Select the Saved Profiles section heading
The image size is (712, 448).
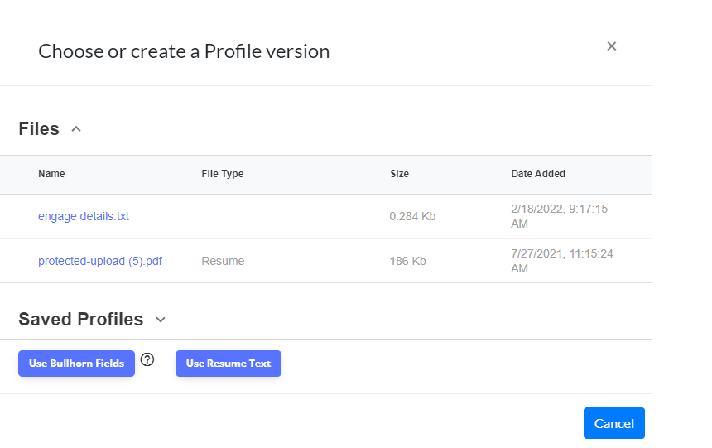81,320
